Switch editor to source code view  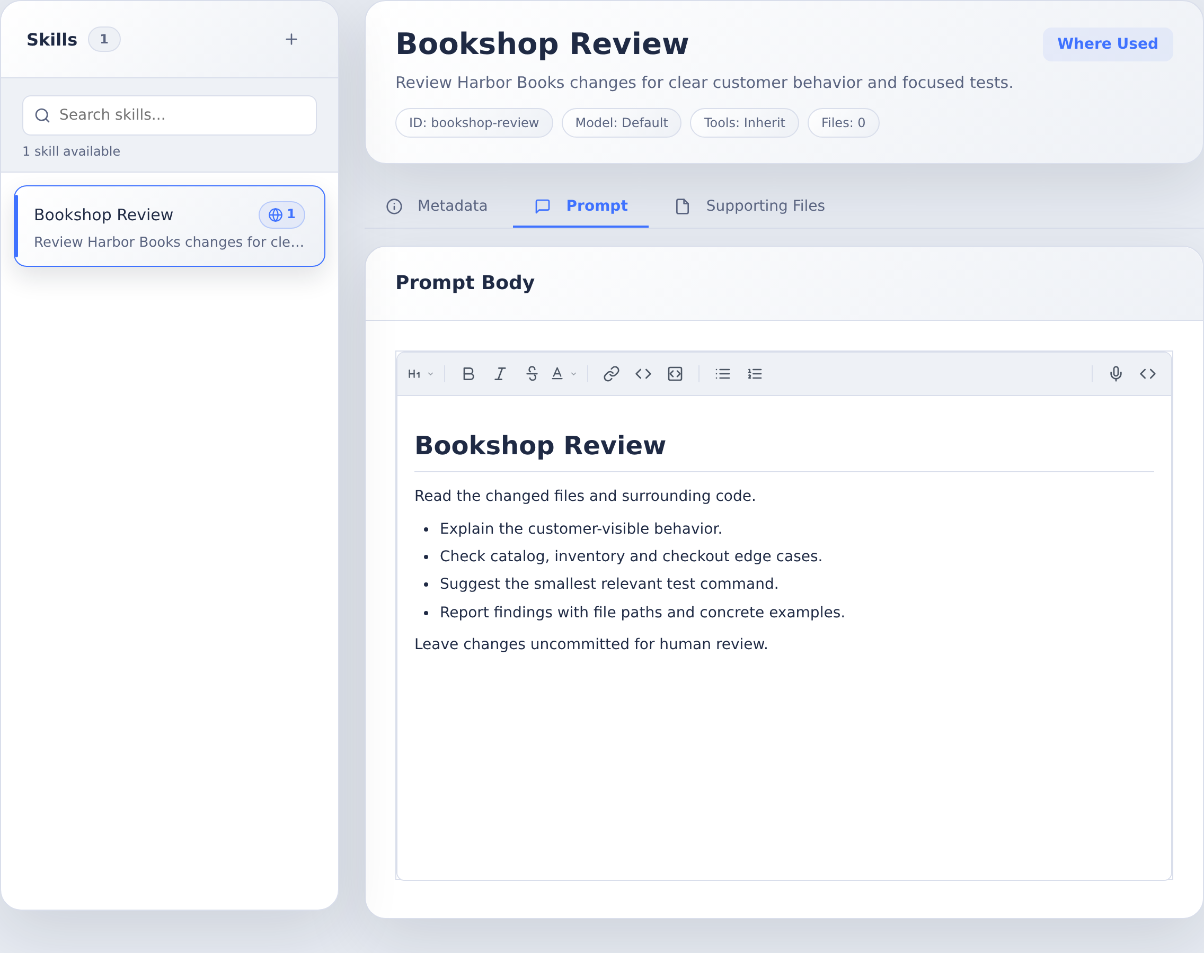[1148, 374]
